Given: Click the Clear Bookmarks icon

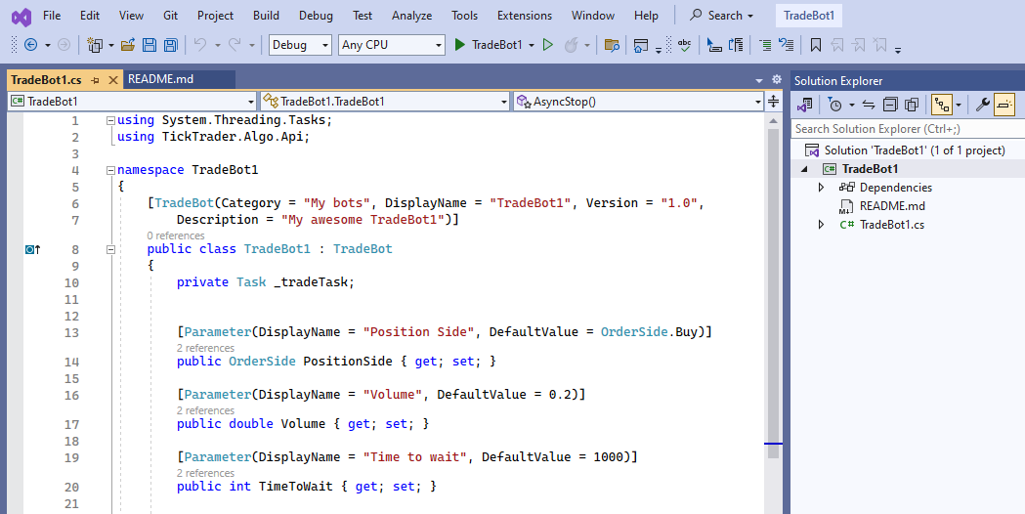Looking at the screenshot, I should click(880, 45).
